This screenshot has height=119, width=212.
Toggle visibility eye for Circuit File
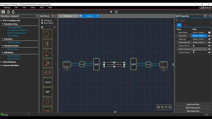tap(209, 36)
